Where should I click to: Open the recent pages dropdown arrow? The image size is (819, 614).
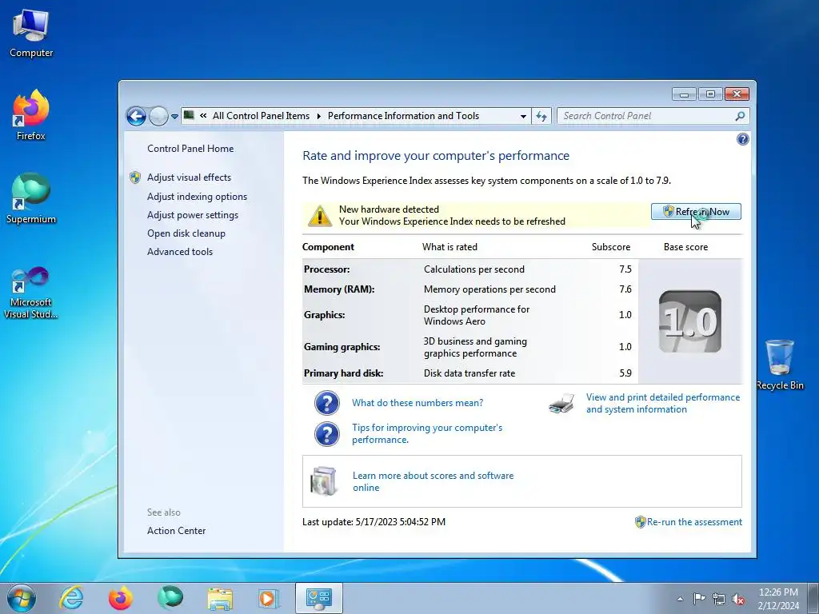tap(174, 117)
